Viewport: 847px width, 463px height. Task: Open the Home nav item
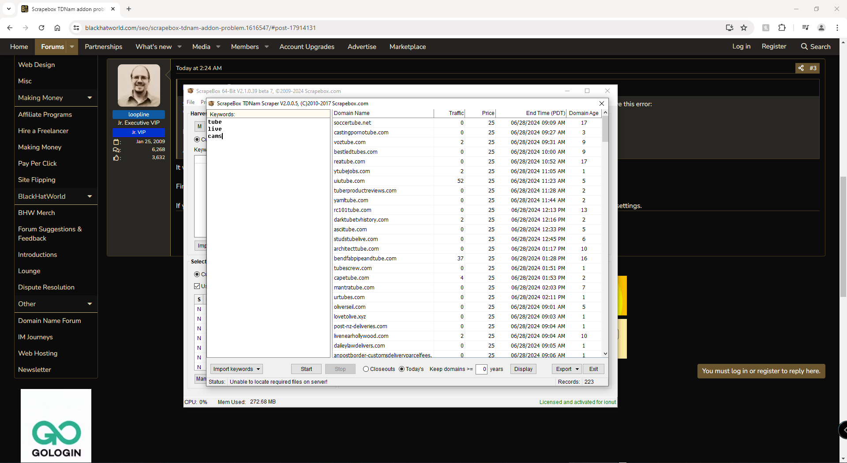coord(19,47)
